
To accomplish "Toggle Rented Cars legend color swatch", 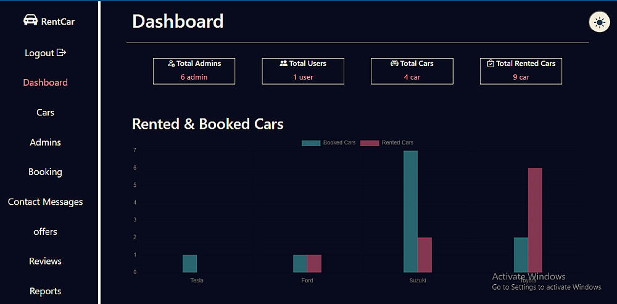I will pyautogui.click(x=370, y=143).
